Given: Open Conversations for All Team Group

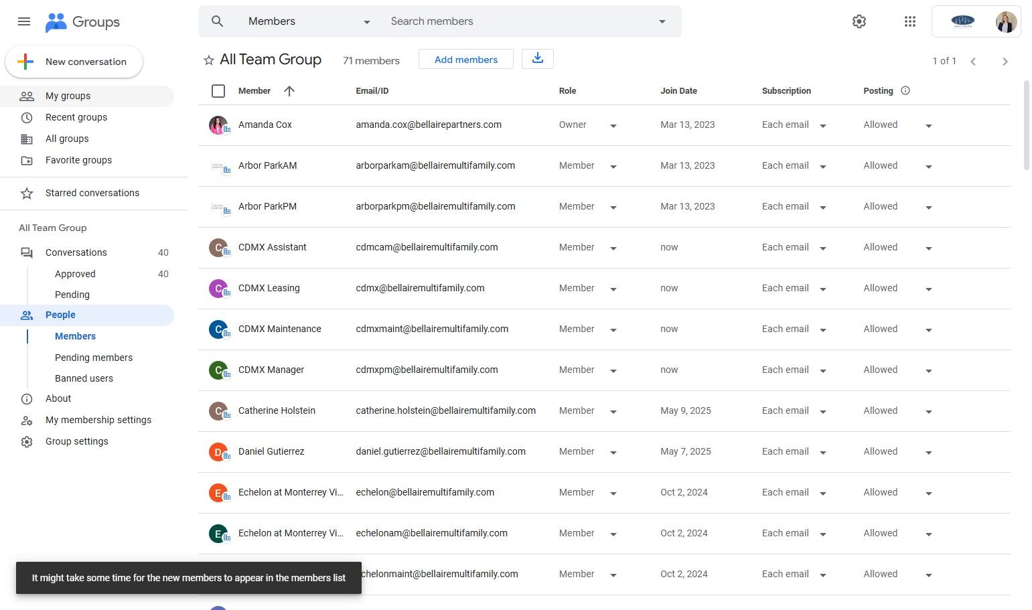Looking at the screenshot, I should point(87,253).
